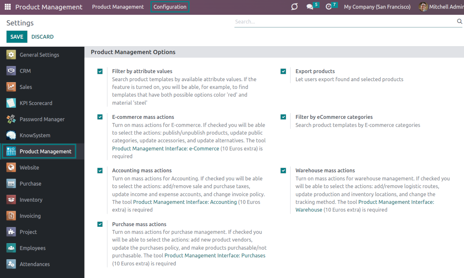Click the KnowSystem brain icon
464x278 pixels.
(x=11, y=135)
